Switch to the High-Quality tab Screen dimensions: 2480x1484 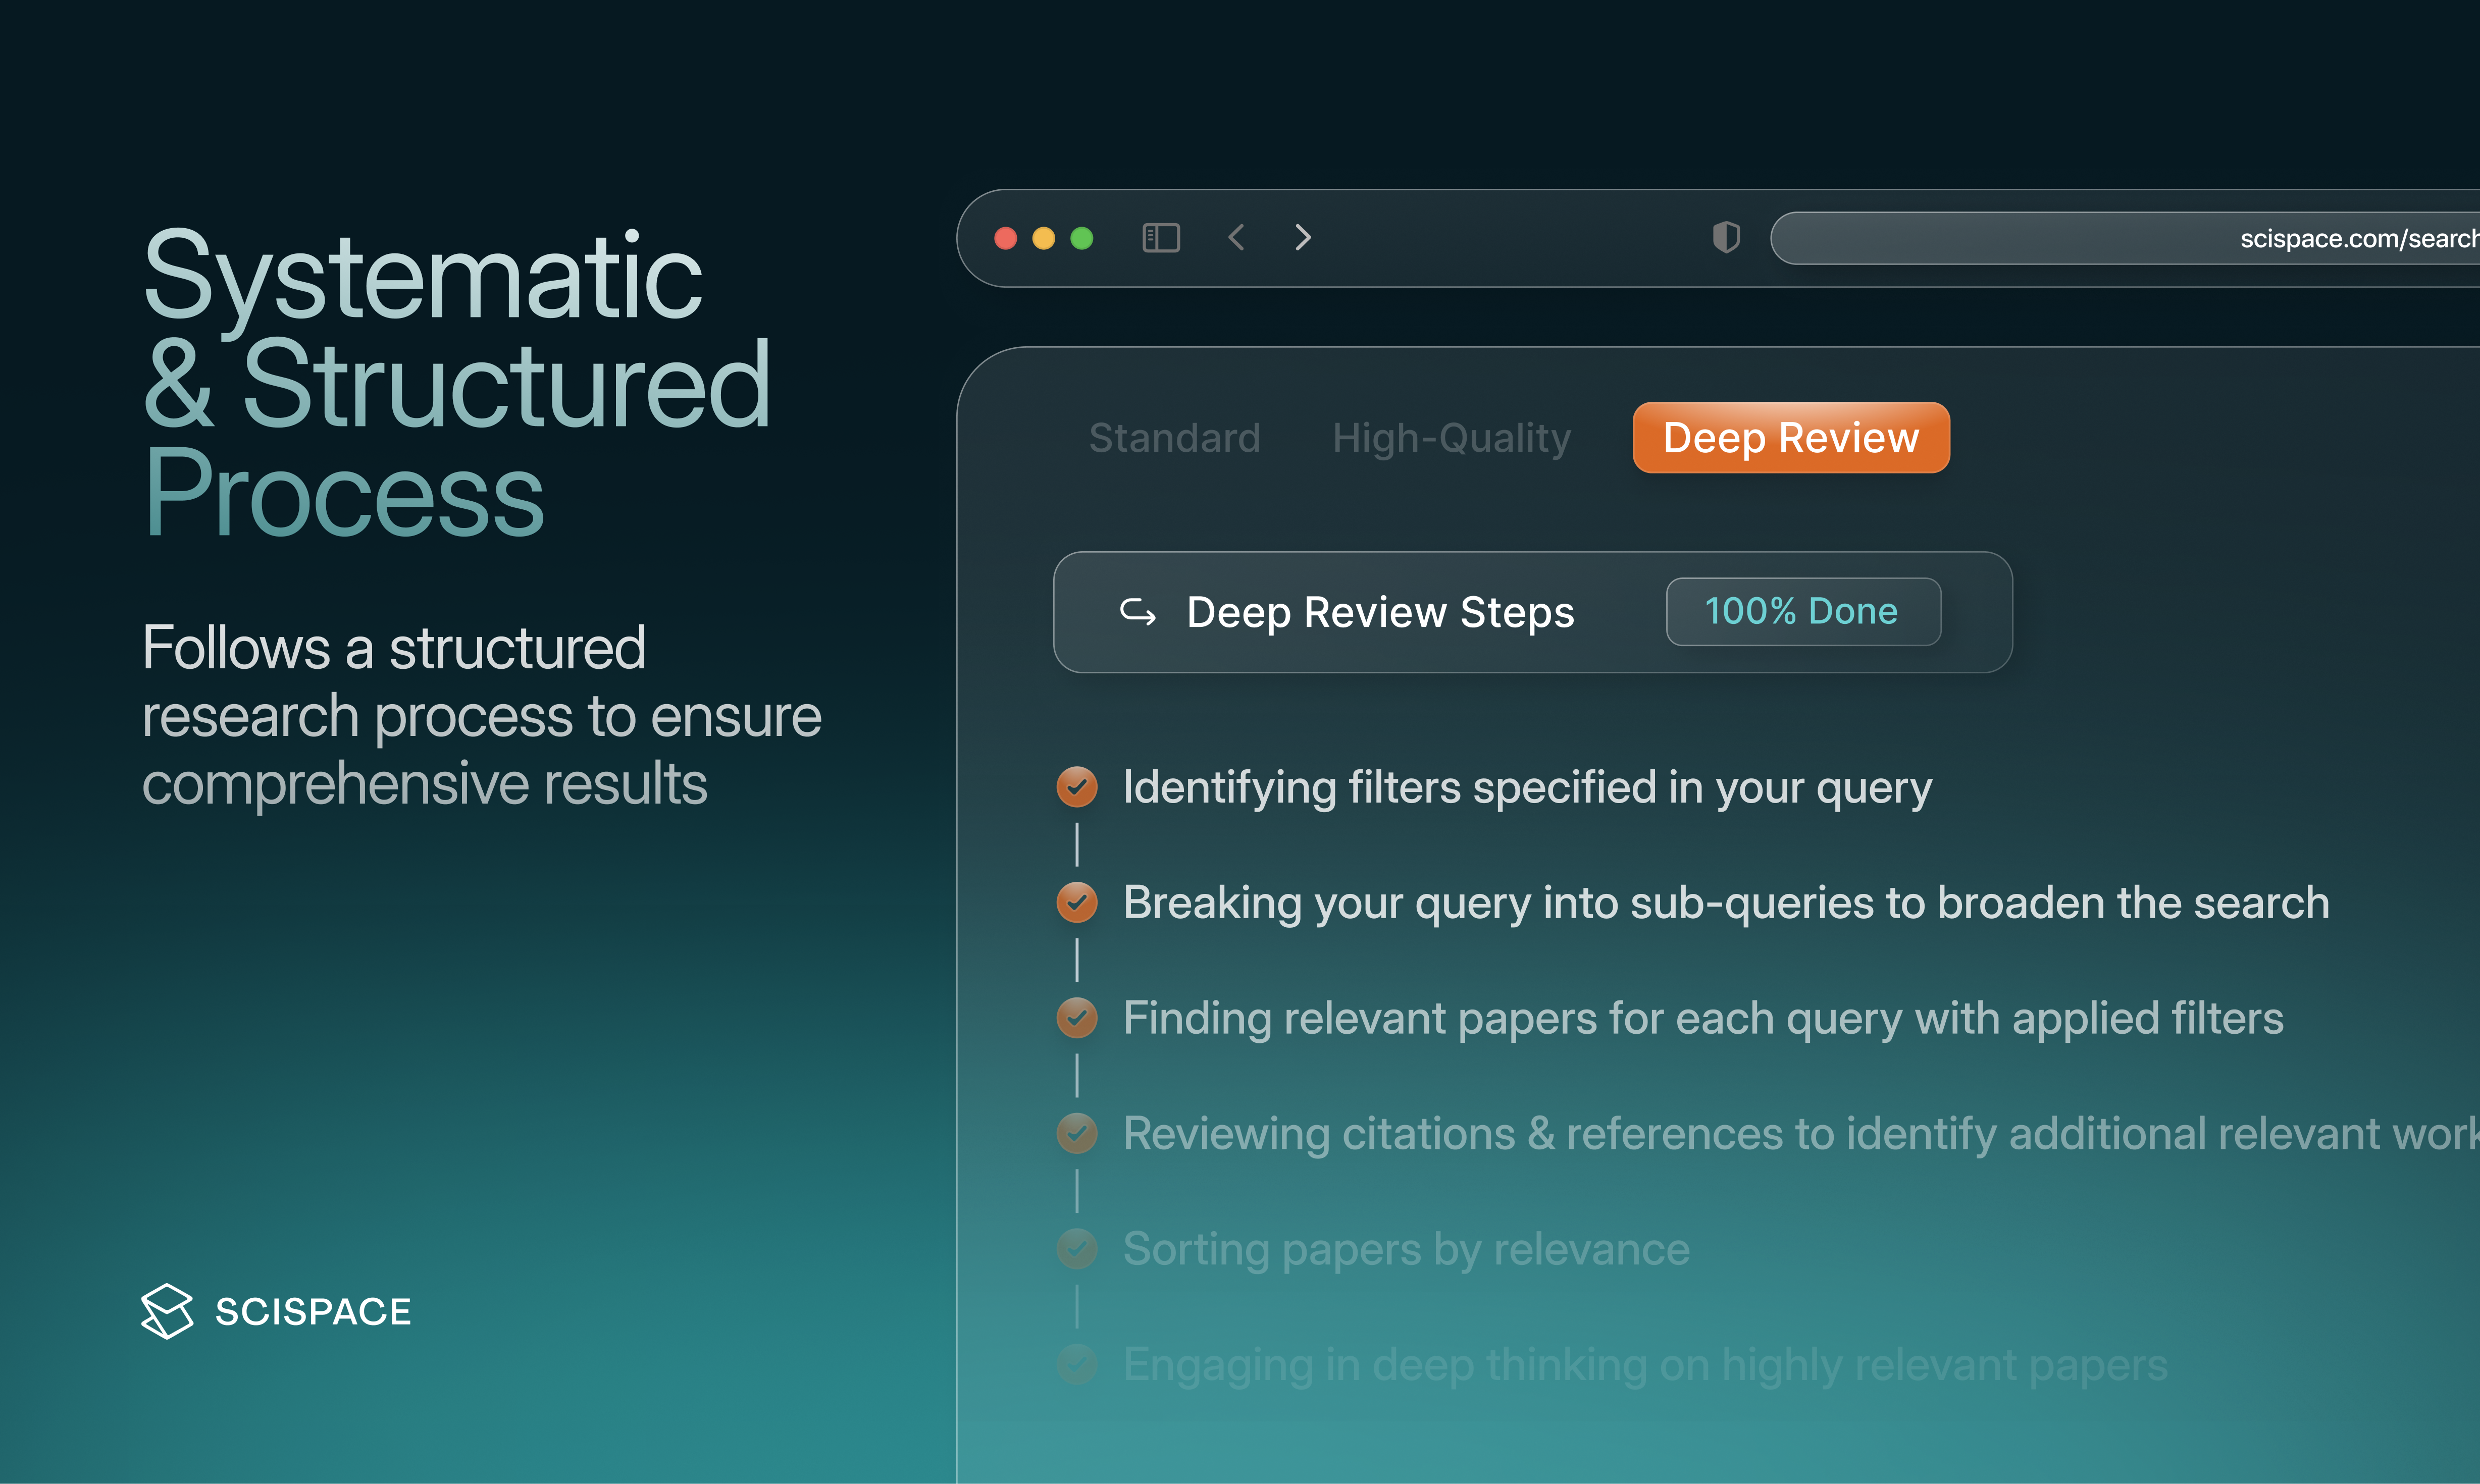pyautogui.click(x=1451, y=438)
